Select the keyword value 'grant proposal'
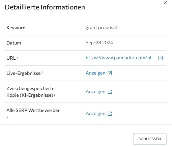 point(101,28)
